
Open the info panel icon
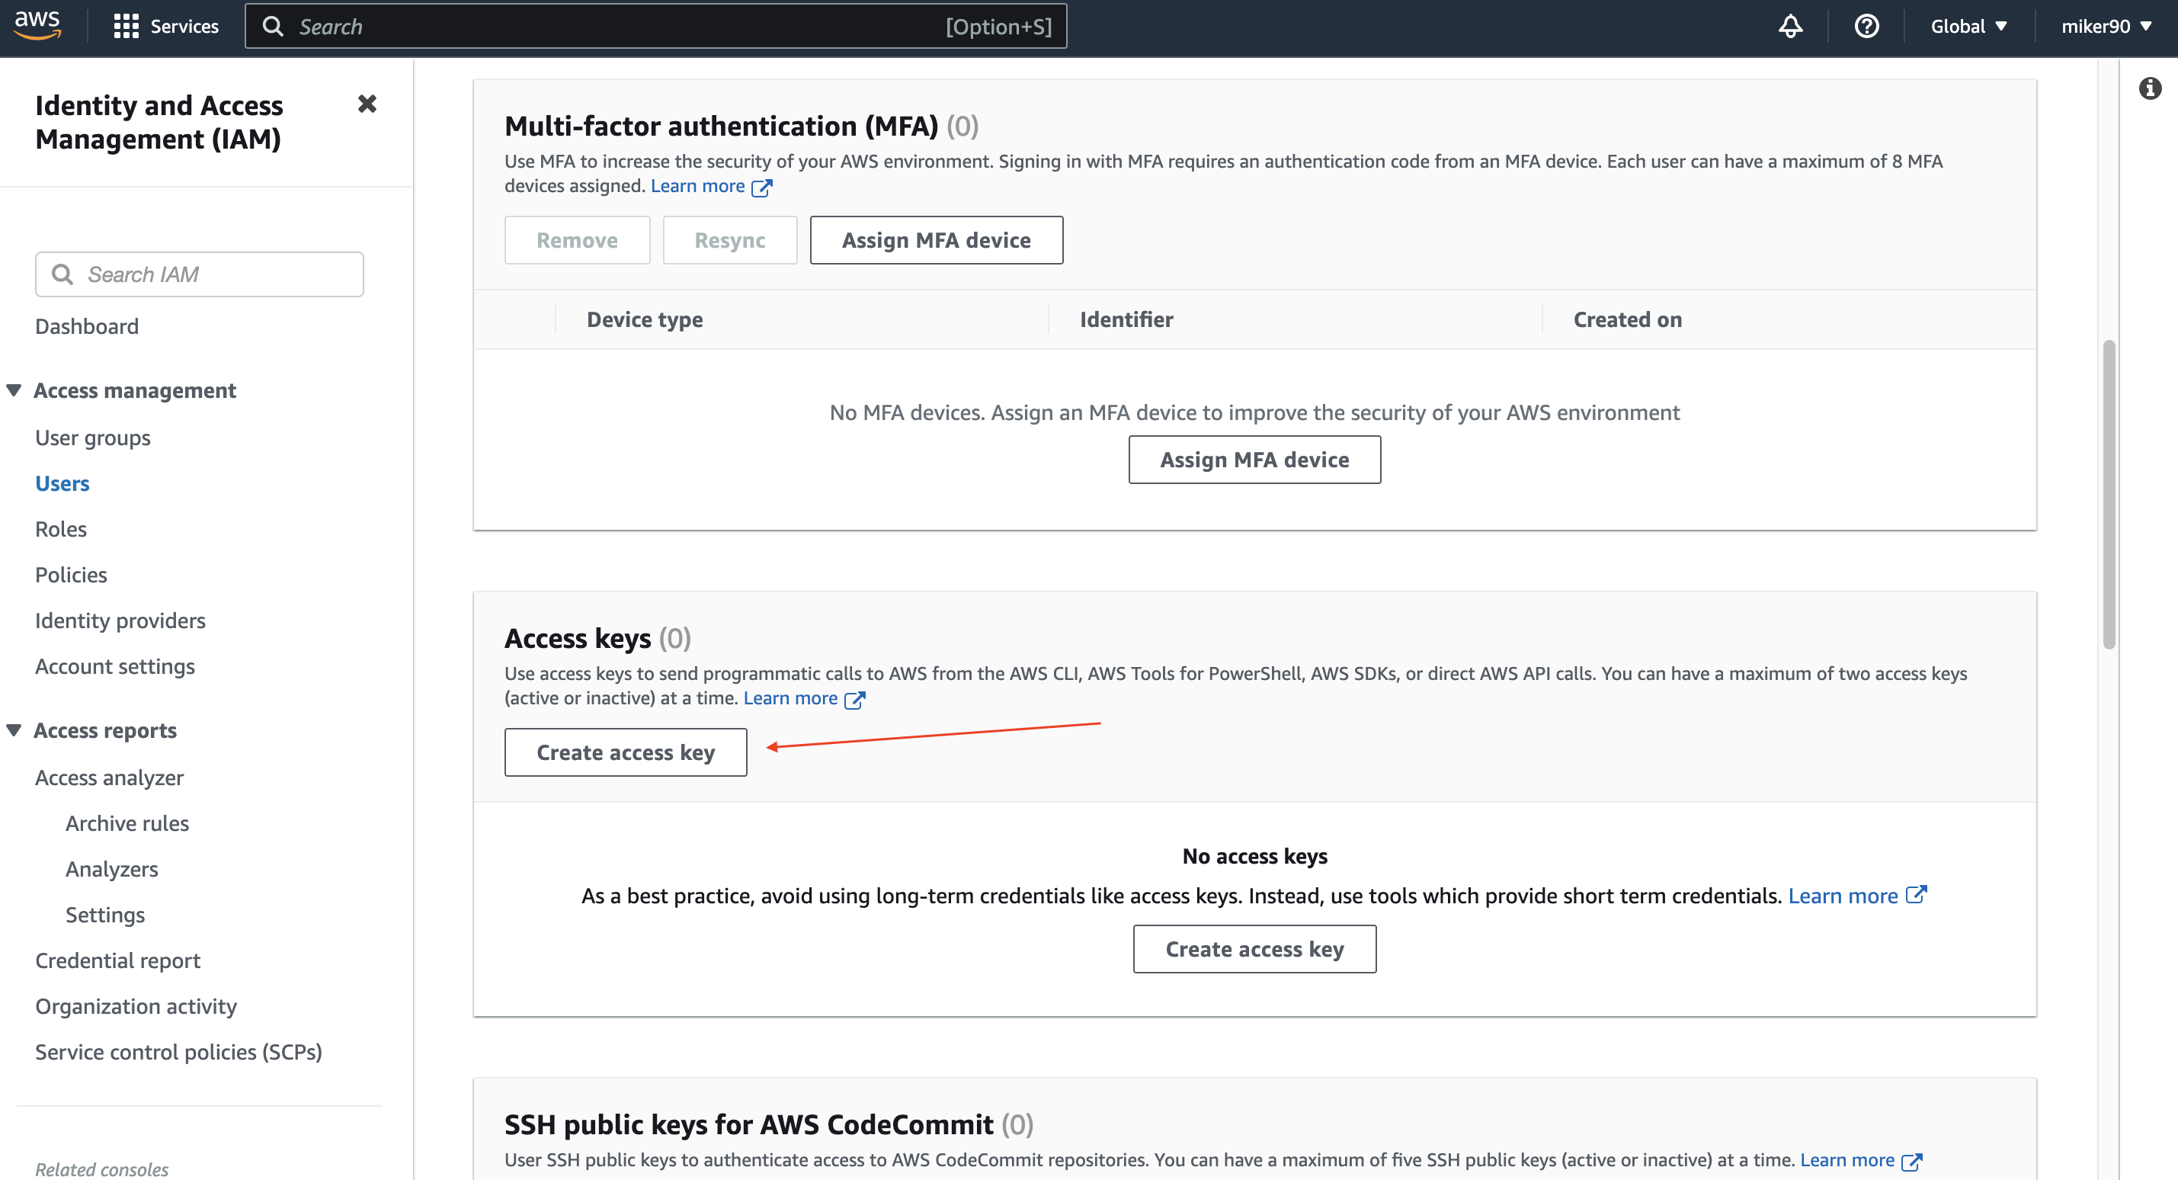click(x=2150, y=88)
